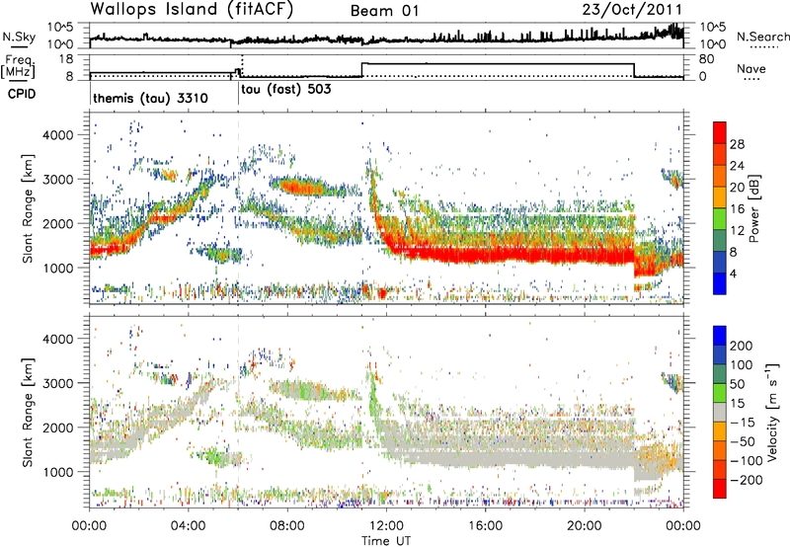This screenshot has width=790, height=547.
Task: Click the '4000' tick in the power panel
Action: pyautogui.click(x=57, y=135)
